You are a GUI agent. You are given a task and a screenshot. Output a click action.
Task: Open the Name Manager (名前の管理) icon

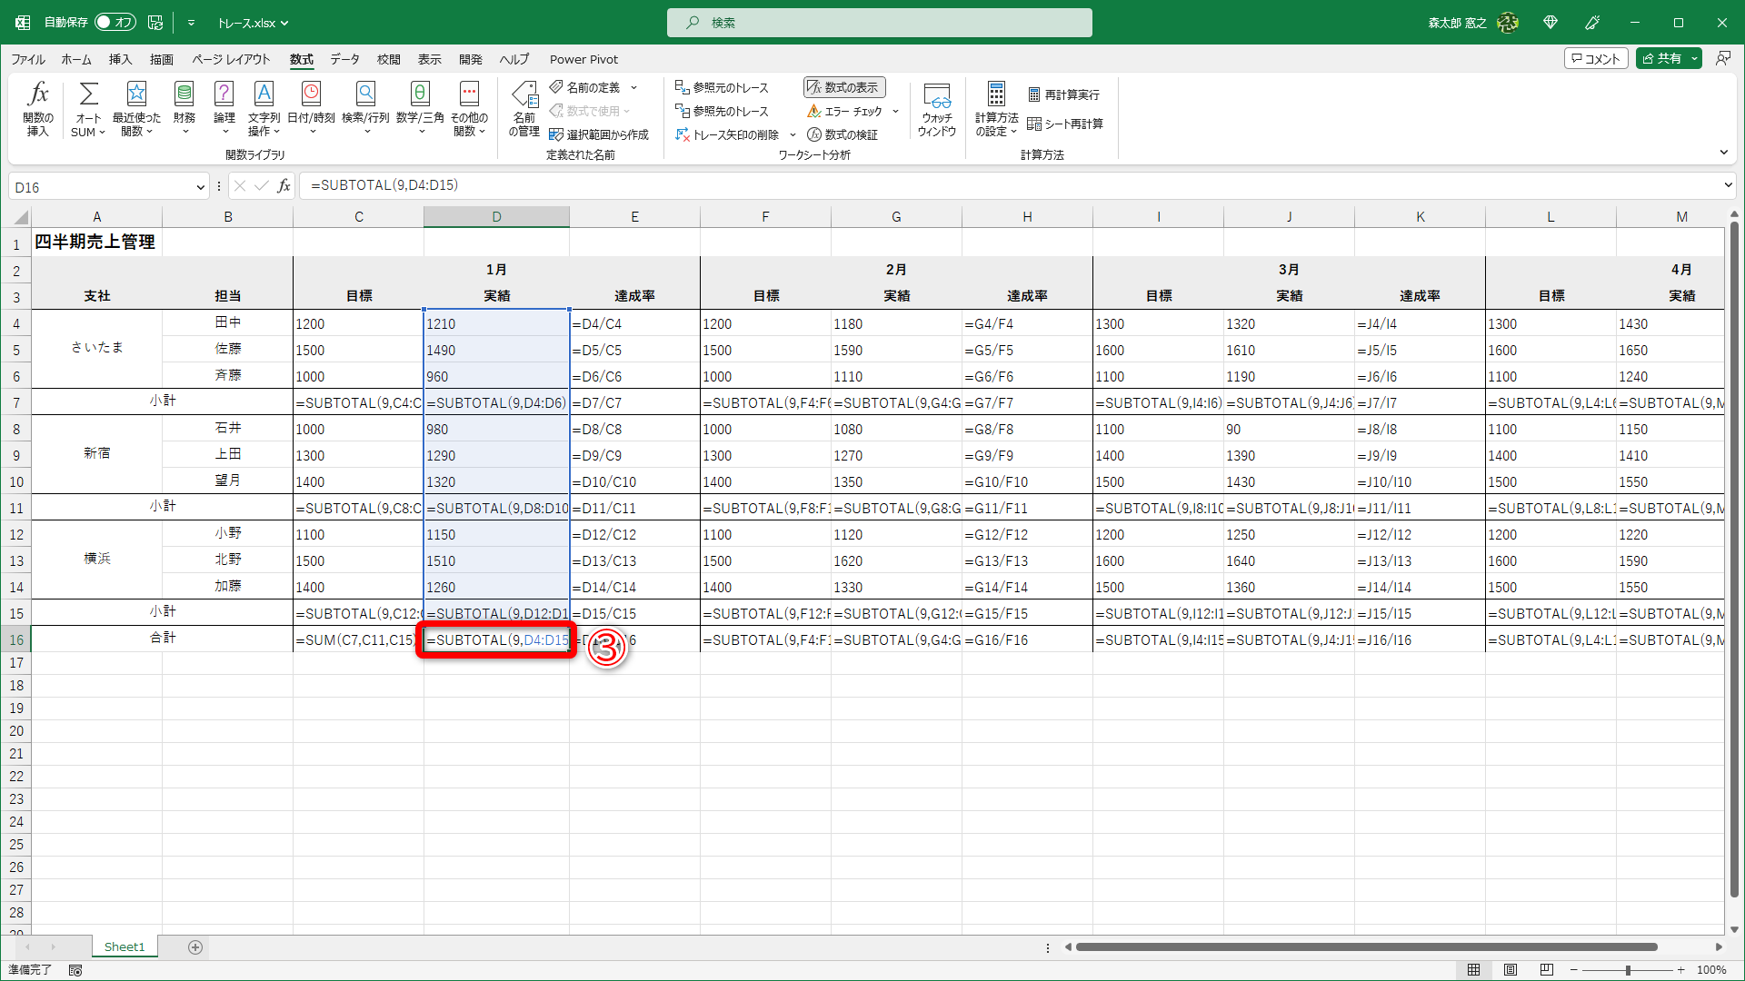pos(524,95)
